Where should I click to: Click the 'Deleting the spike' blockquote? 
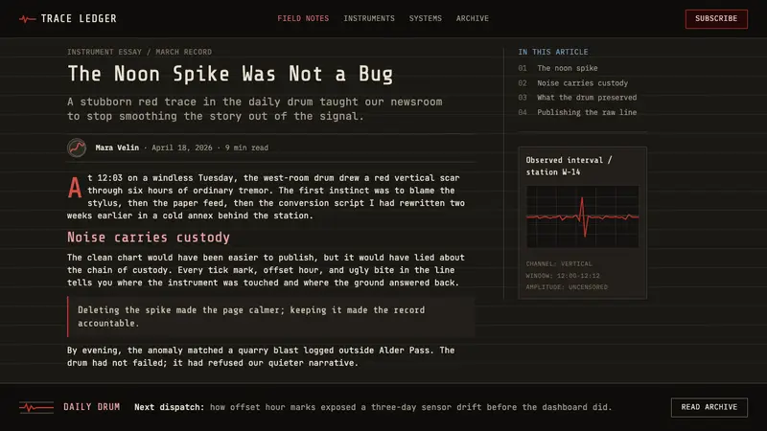pyautogui.click(x=271, y=317)
